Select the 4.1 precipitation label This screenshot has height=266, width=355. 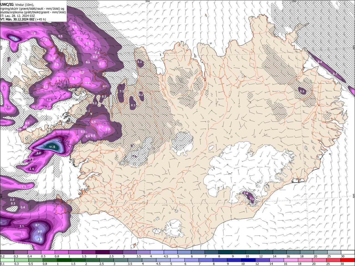40,232
